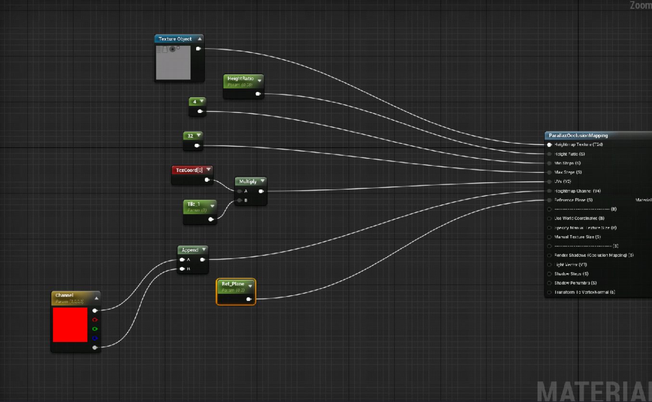Click the blue channel output pin on Channel

(95, 338)
